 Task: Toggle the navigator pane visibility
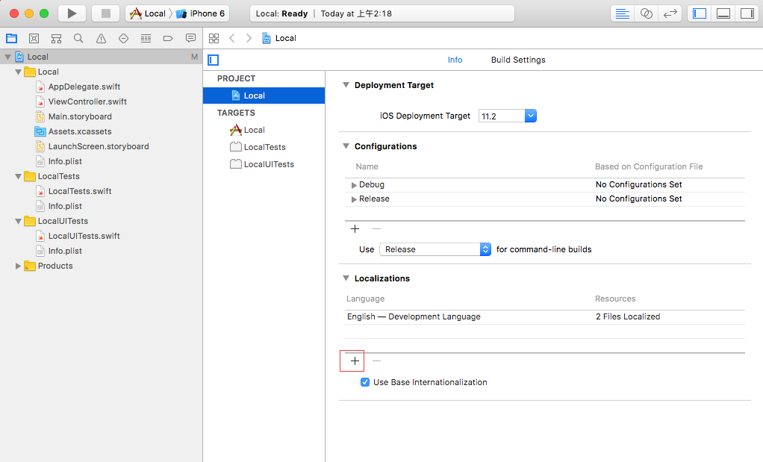coord(700,13)
